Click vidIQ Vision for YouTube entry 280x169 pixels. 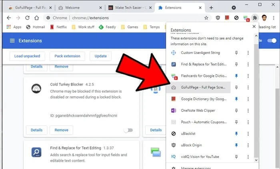click(x=198, y=157)
